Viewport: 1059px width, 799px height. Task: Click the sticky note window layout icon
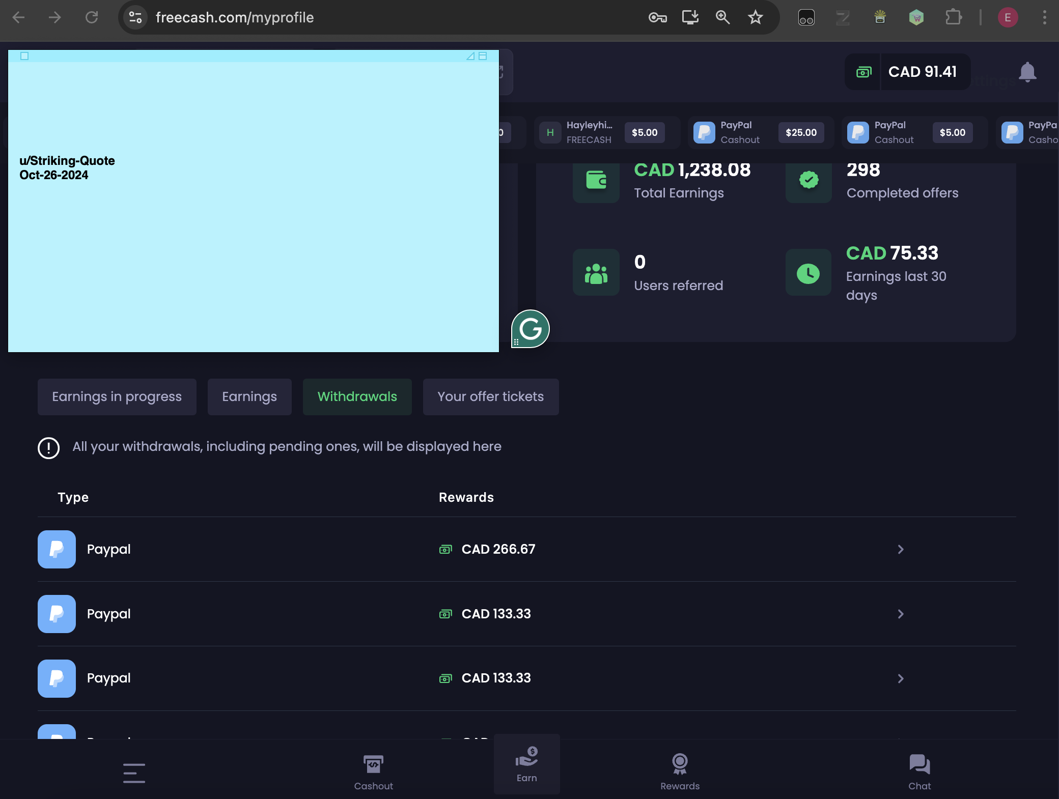(483, 56)
